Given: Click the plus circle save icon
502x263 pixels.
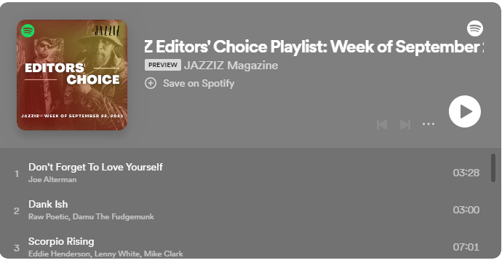Looking at the screenshot, I should click(x=151, y=83).
